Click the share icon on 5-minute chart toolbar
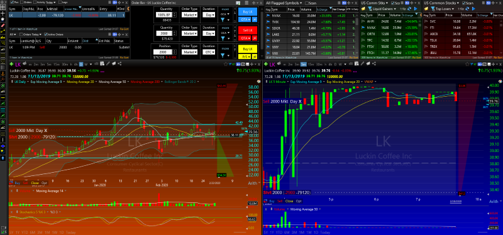The width and height of the screenshot is (503, 235). pyautogui.click(x=374, y=64)
